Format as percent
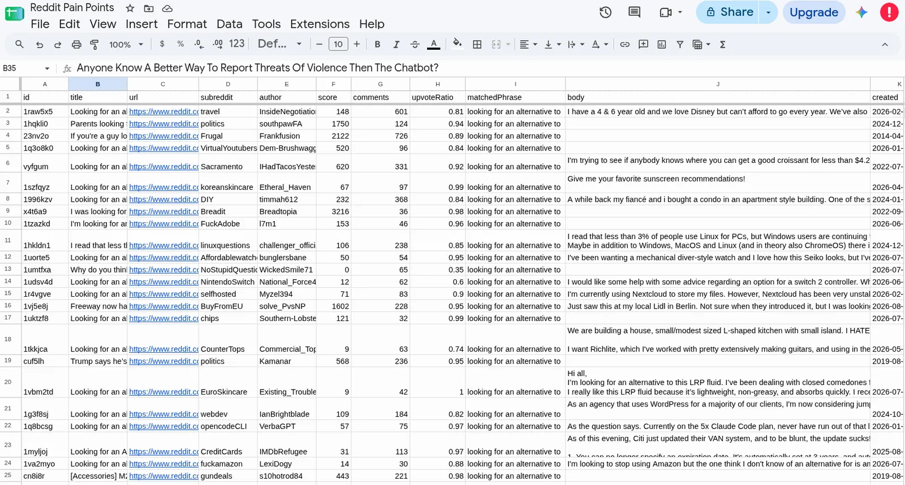Image resolution: width=905 pixels, height=485 pixels. pos(180,44)
